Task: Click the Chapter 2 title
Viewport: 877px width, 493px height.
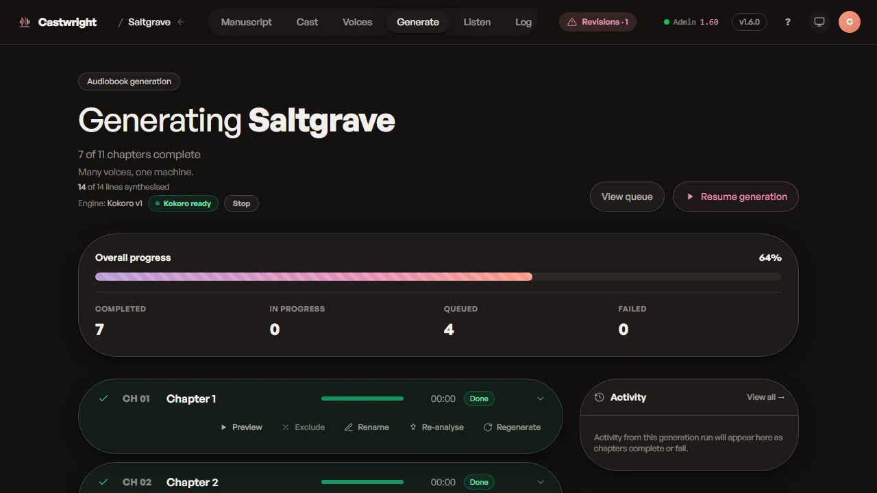Action: coord(193,482)
